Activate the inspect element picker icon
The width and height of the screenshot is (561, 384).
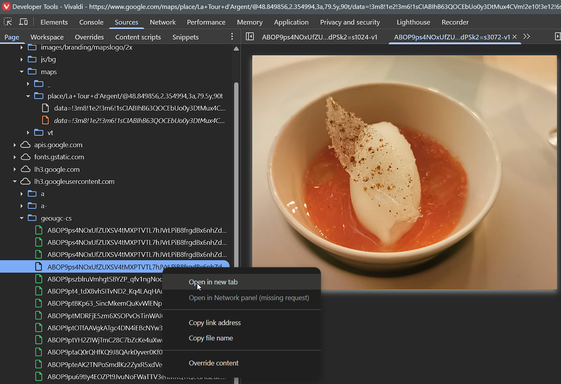pyautogui.click(x=8, y=22)
